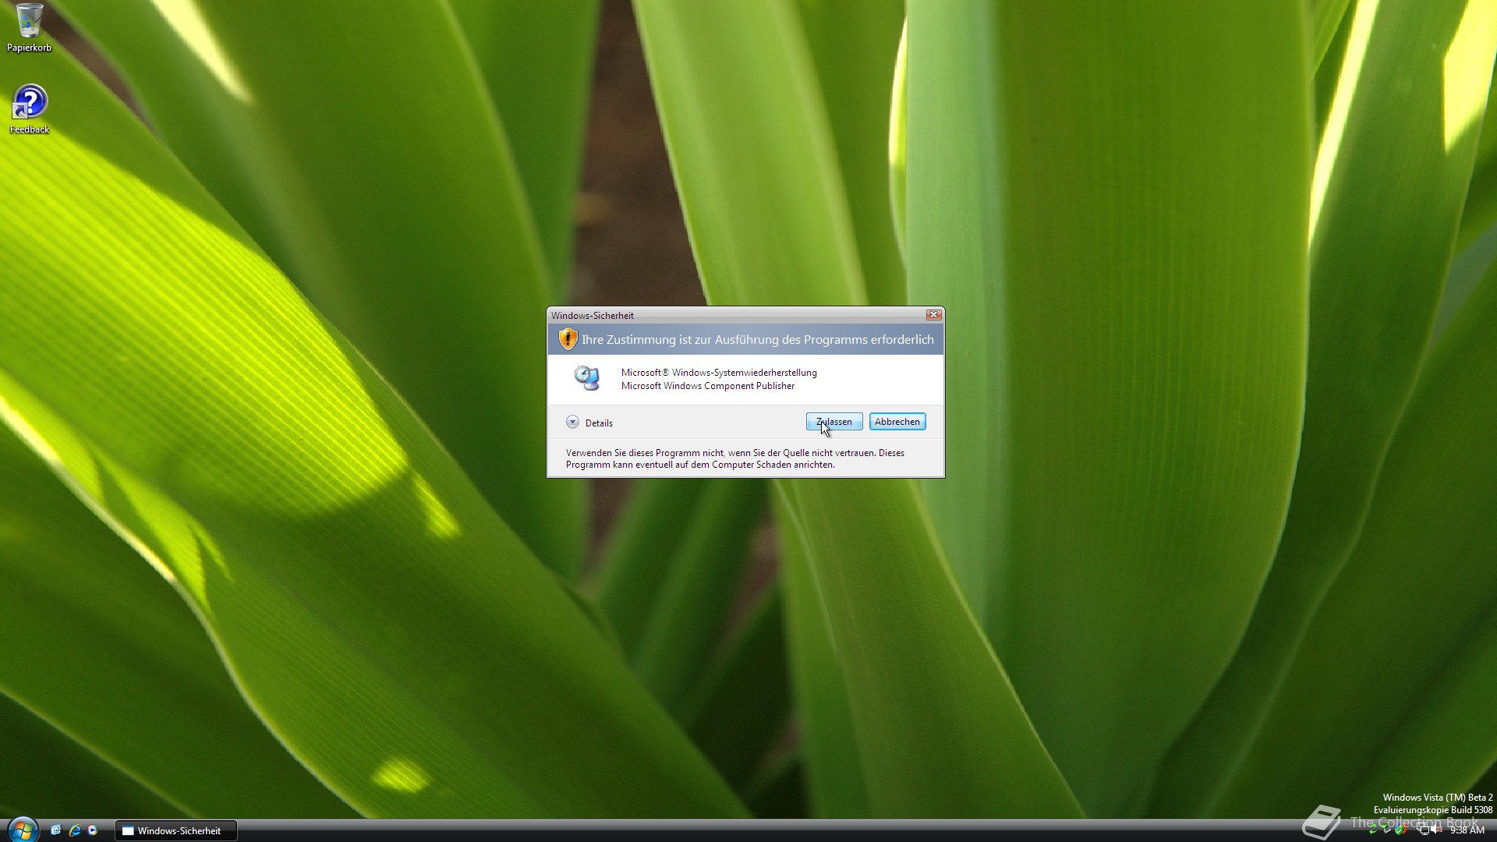Open the Windows Start orb
Viewport: 1497px width, 842px height.
coord(23,830)
